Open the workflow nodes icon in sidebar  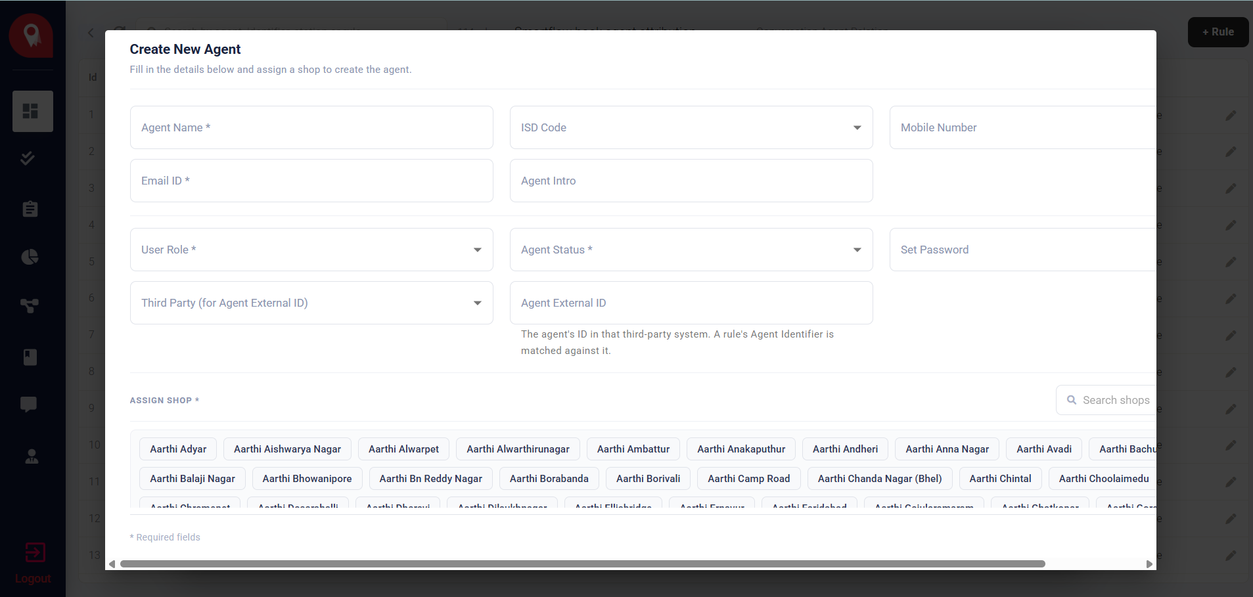(x=30, y=305)
